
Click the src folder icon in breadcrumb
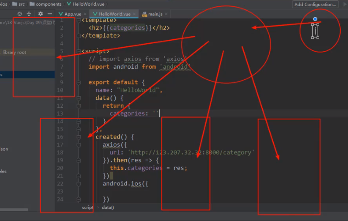(15, 4)
